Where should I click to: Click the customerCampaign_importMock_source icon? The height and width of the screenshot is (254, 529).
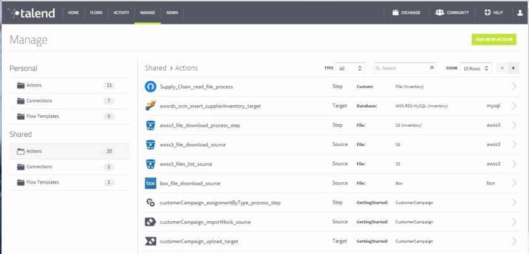[x=150, y=222]
